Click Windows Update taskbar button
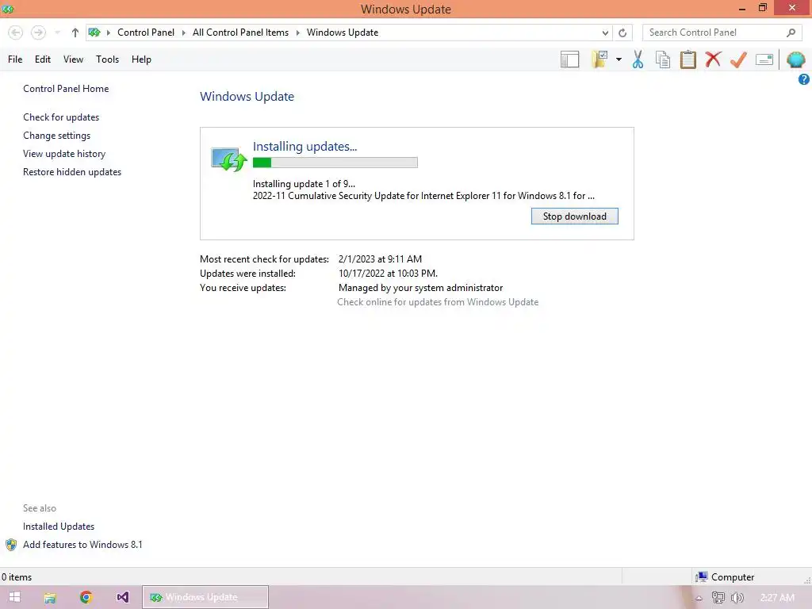The image size is (812, 609). pos(205,597)
